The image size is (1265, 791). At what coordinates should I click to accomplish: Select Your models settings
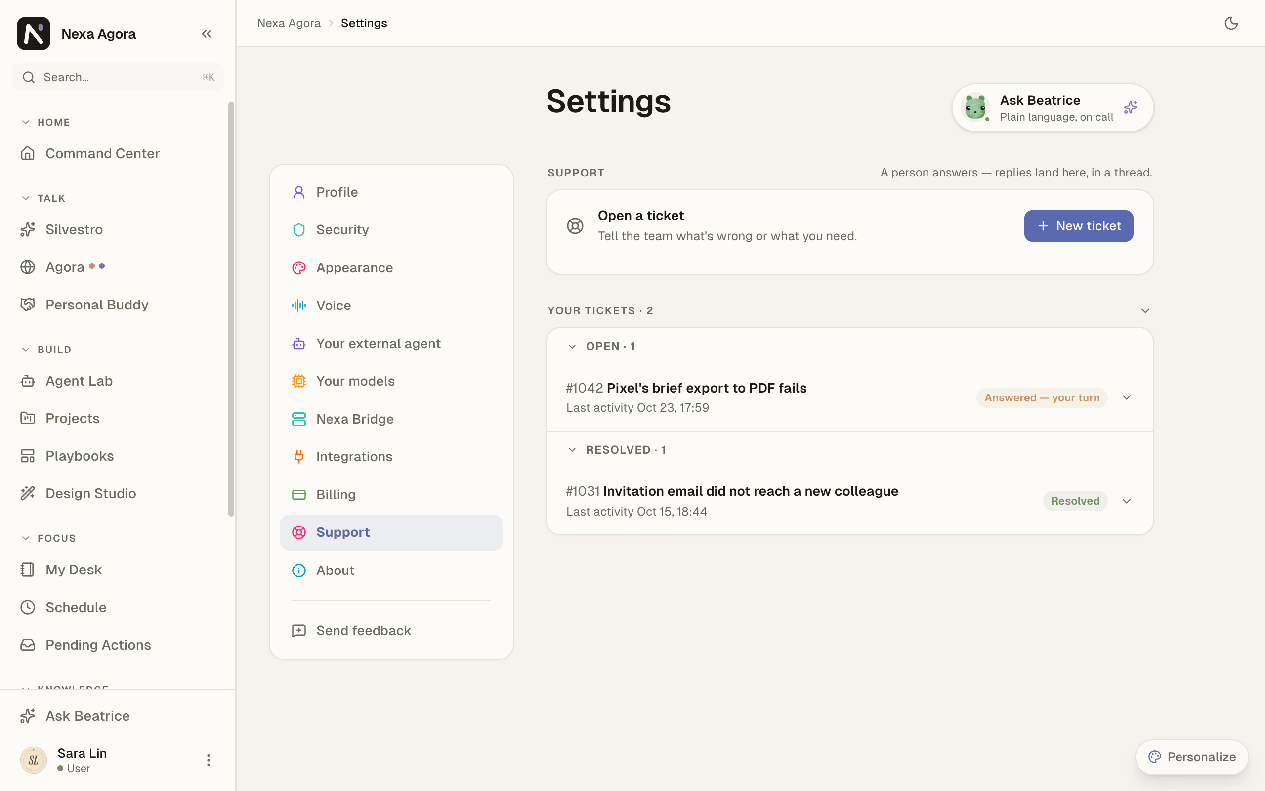click(x=391, y=381)
